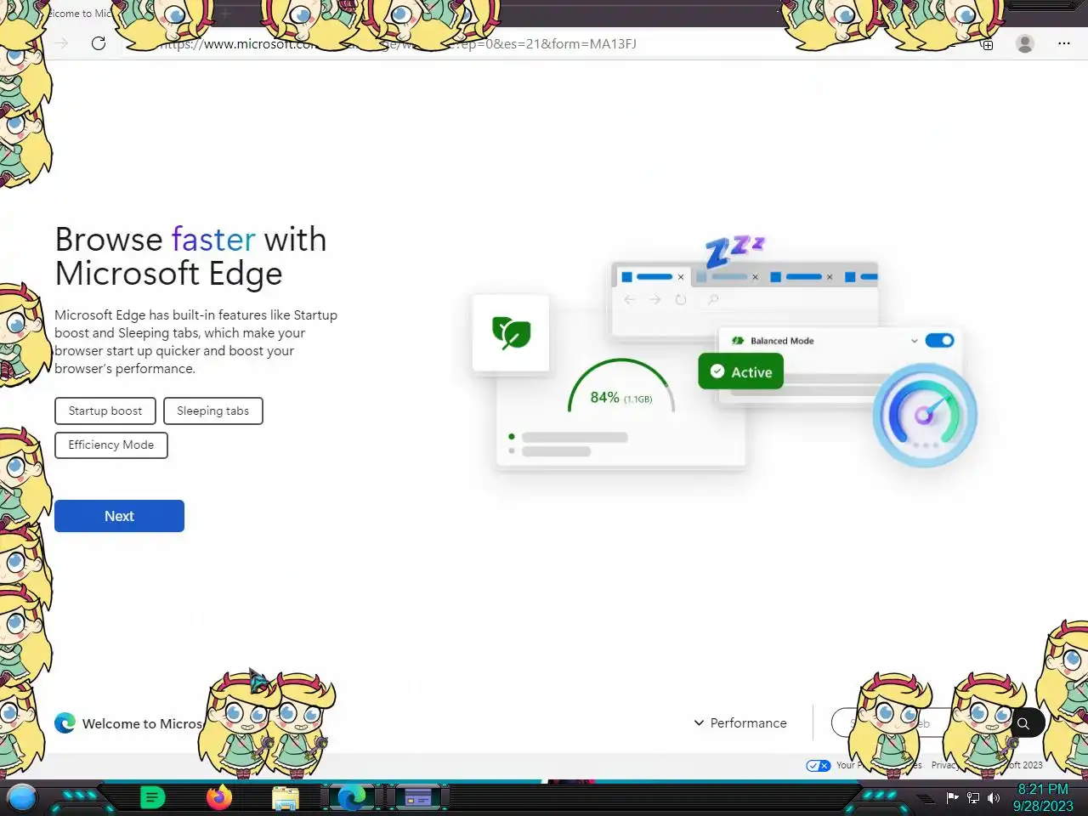Click the Microsoft Edge taskbar icon
1088x816 pixels.
[x=352, y=797]
